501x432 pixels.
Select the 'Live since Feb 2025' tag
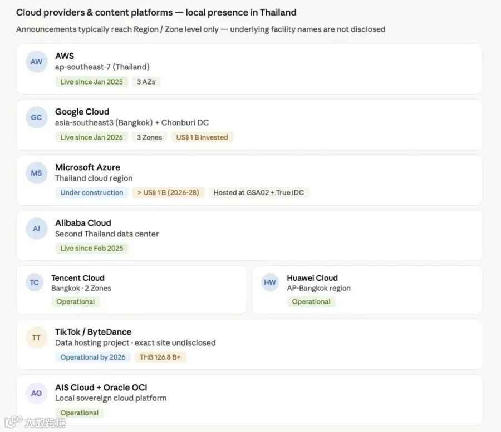(92, 248)
